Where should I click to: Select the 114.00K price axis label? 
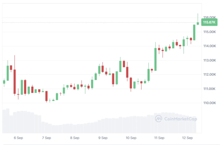point(210,46)
